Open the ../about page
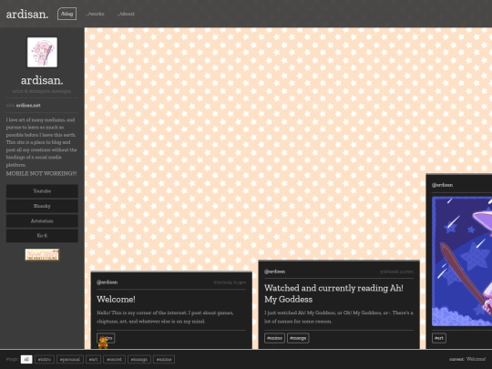The width and height of the screenshot is (492, 369). pyautogui.click(x=126, y=14)
